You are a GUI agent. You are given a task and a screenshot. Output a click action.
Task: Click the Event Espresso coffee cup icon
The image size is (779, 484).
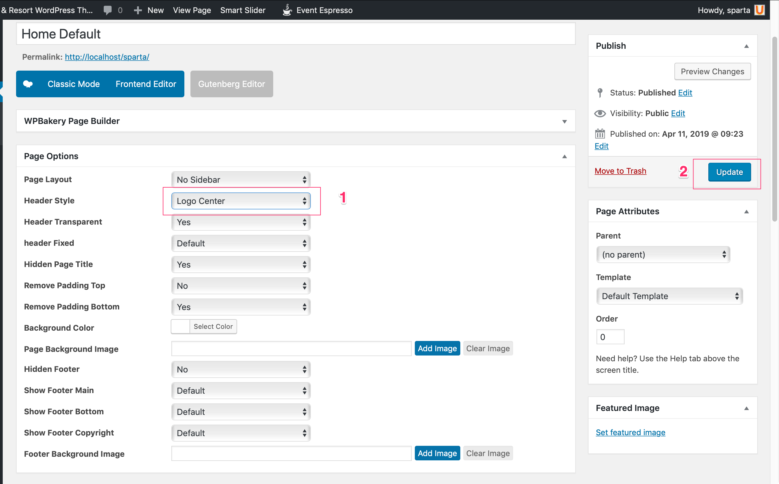point(287,10)
